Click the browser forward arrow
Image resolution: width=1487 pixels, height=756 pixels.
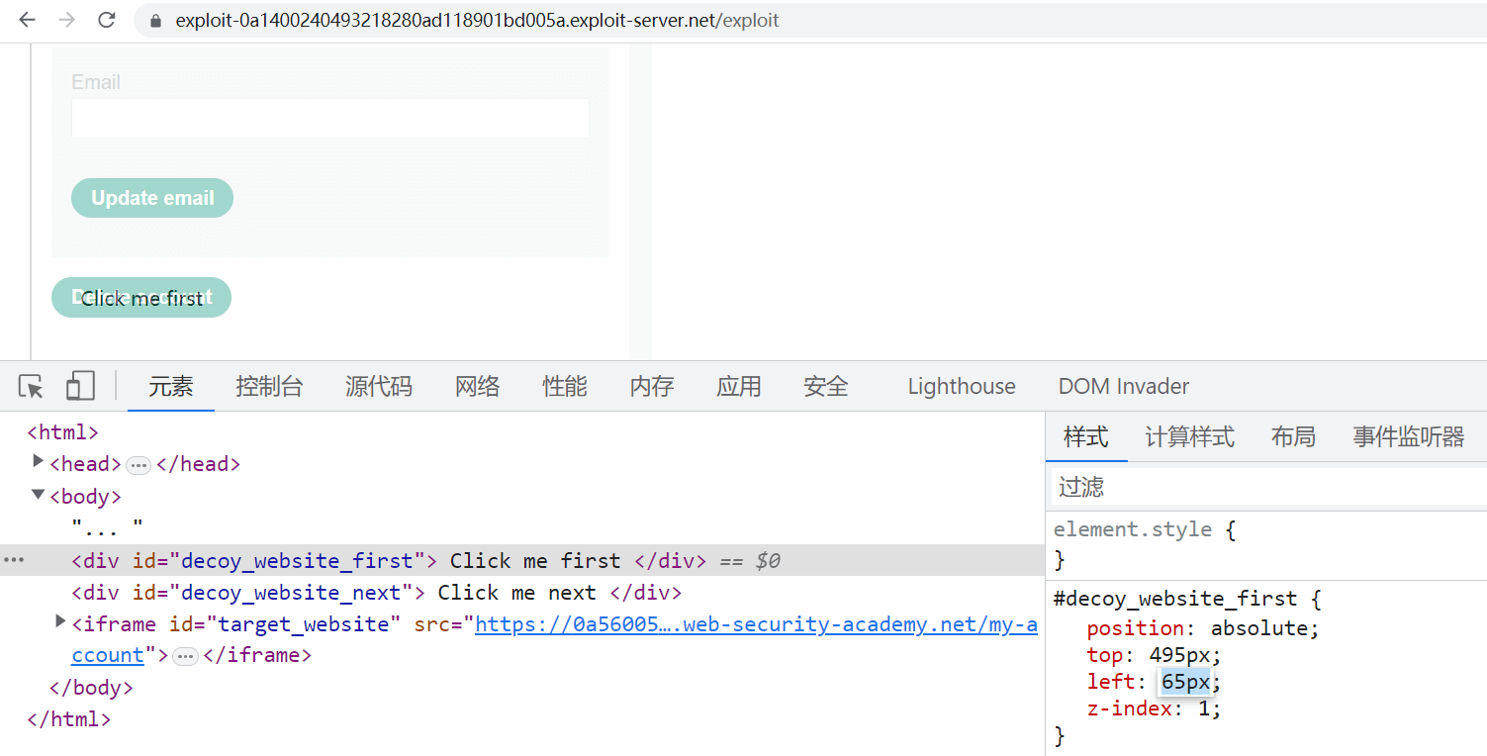point(66,20)
